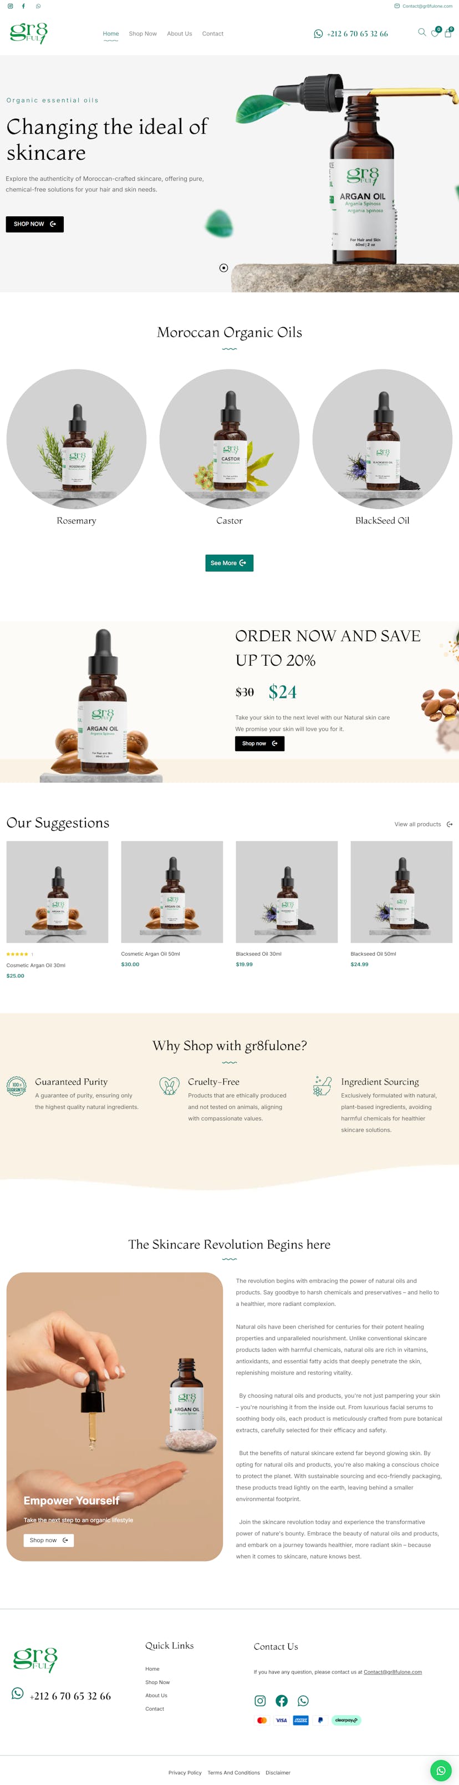Click the search magnifier icon
Viewport: 459px width, 1785px height.
tap(422, 32)
